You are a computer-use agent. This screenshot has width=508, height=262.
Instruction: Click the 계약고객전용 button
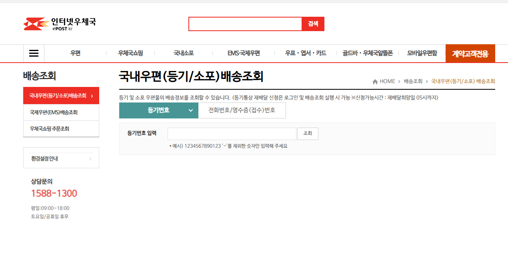point(470,53)
